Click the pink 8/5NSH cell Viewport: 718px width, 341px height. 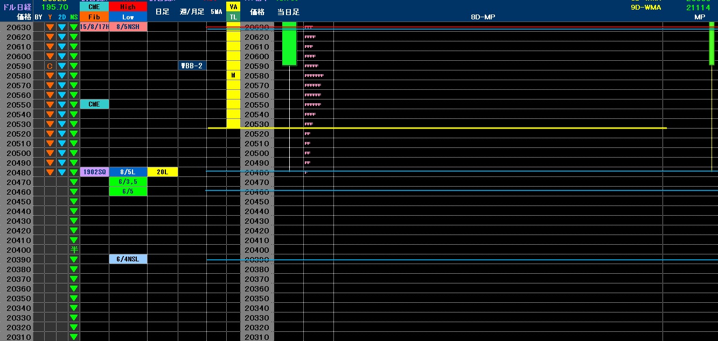128,27
